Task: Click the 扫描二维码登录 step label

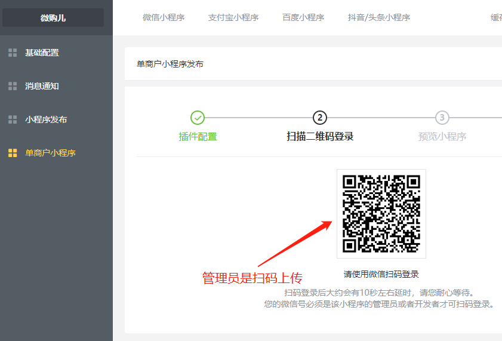Action: (320, 137)
